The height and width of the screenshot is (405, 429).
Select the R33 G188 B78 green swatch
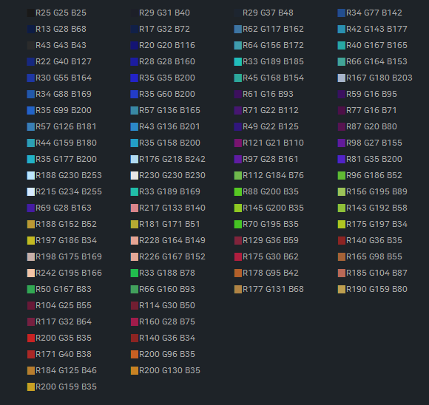click(135, 273)
